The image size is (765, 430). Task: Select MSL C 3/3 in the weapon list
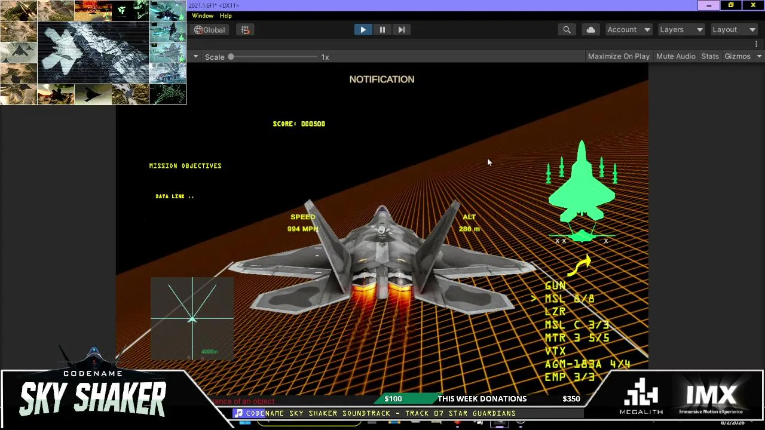point(577,325)
